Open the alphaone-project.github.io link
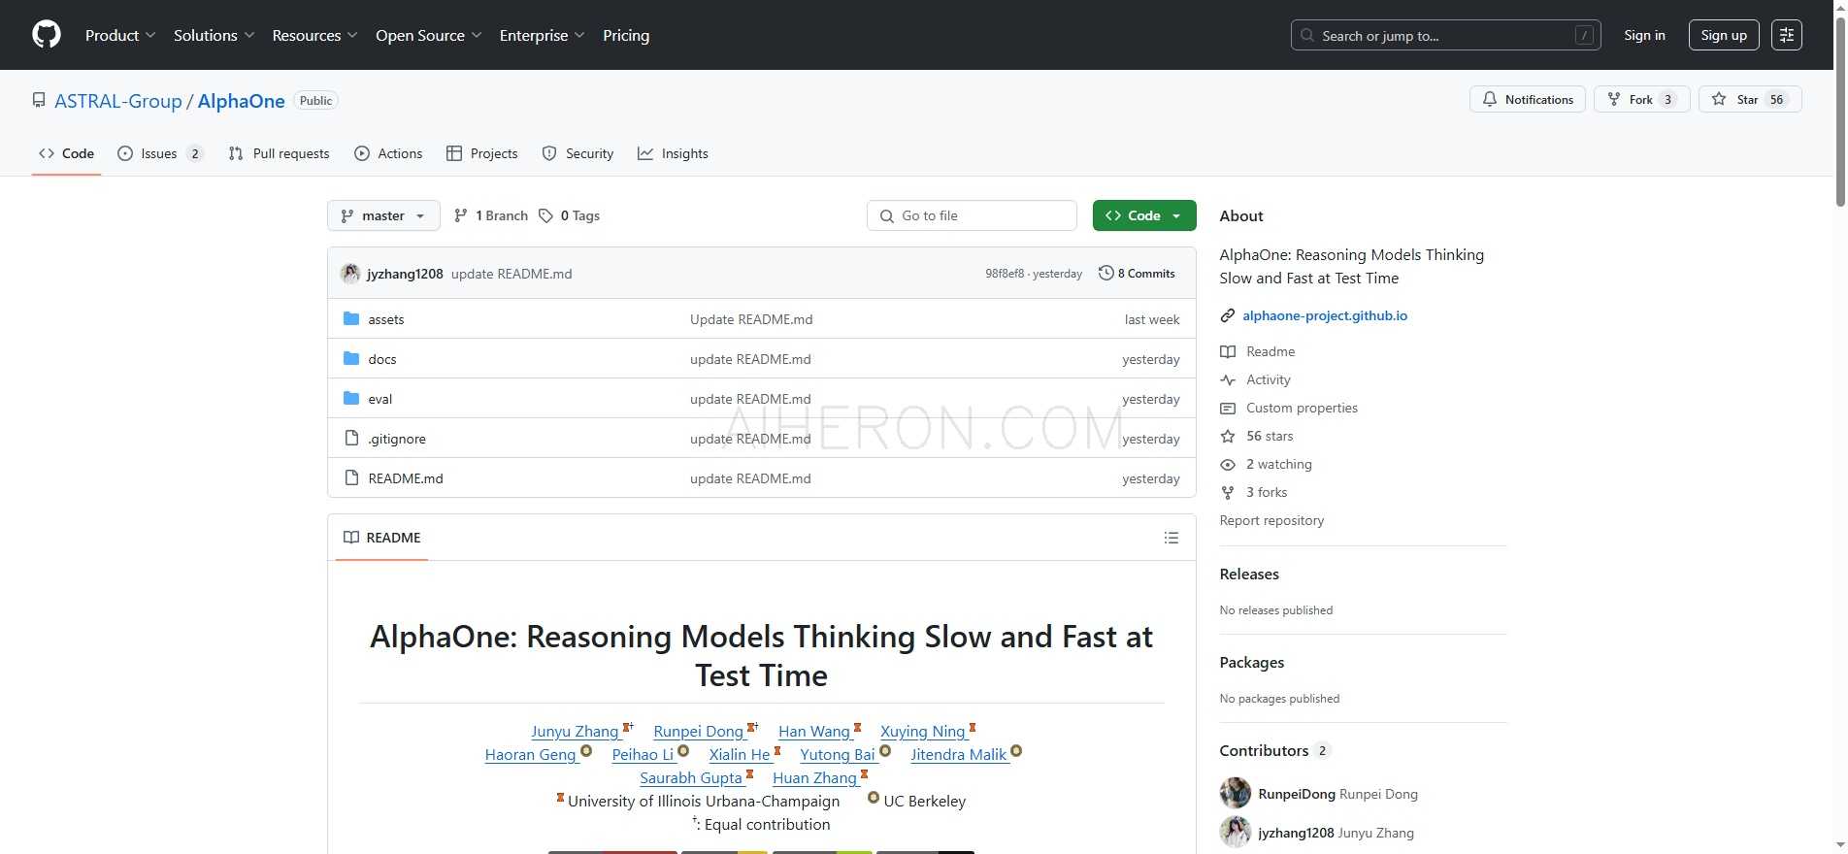The width and height of the screenshot is (1848, 854). tap(1325, 315)
